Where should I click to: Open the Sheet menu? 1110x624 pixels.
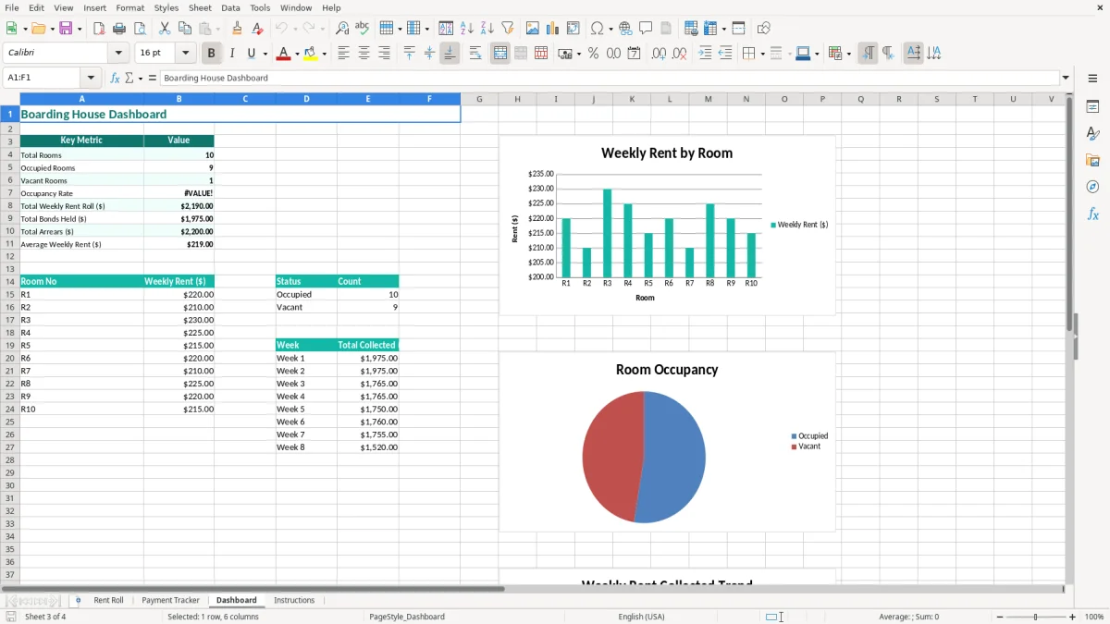click(200, 7)
